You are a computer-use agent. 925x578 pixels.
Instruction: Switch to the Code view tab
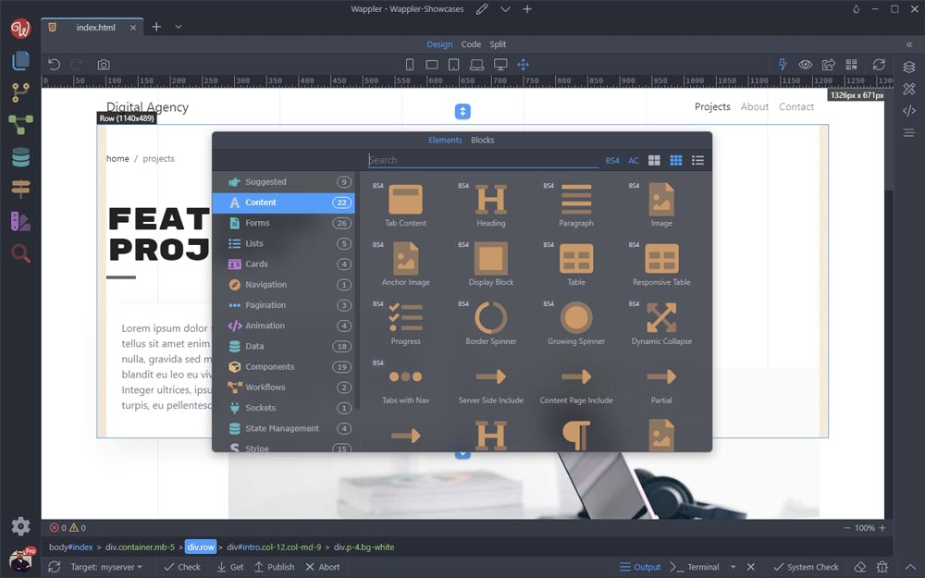click(471, 44)
